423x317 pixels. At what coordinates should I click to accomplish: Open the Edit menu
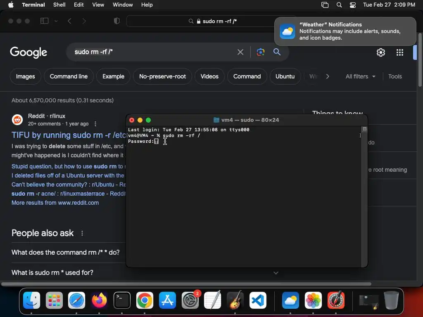coord(79,5)
